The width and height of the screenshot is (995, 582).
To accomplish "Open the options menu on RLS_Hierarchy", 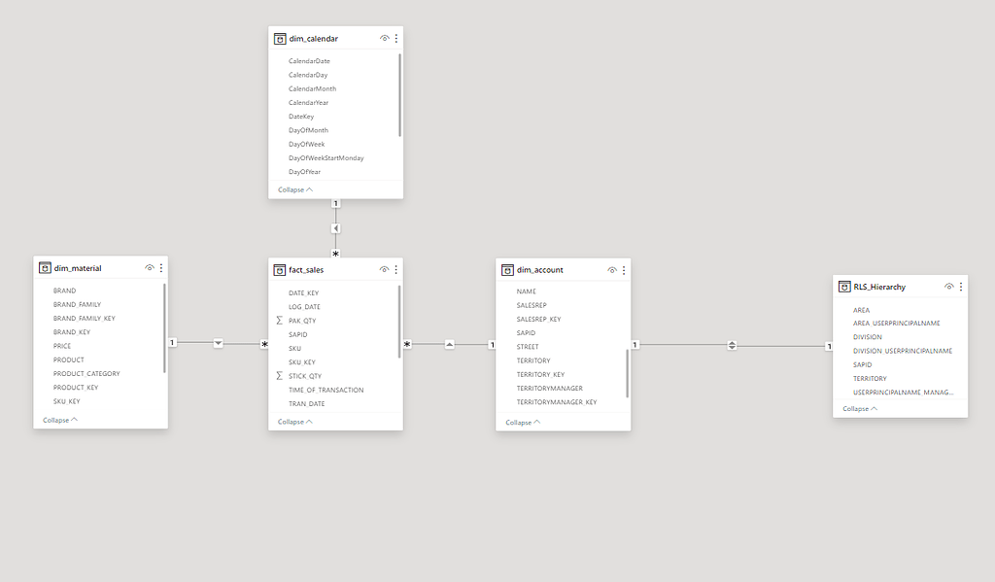I will [x=961, y=287].
